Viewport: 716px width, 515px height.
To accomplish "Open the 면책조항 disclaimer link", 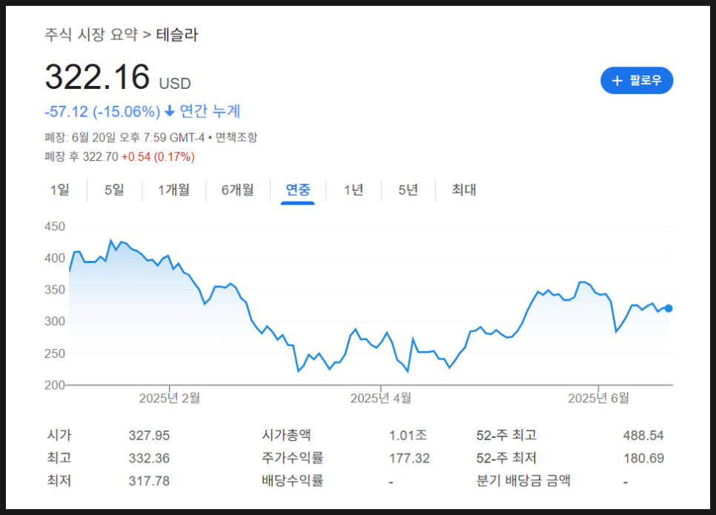I will point(236,137).
